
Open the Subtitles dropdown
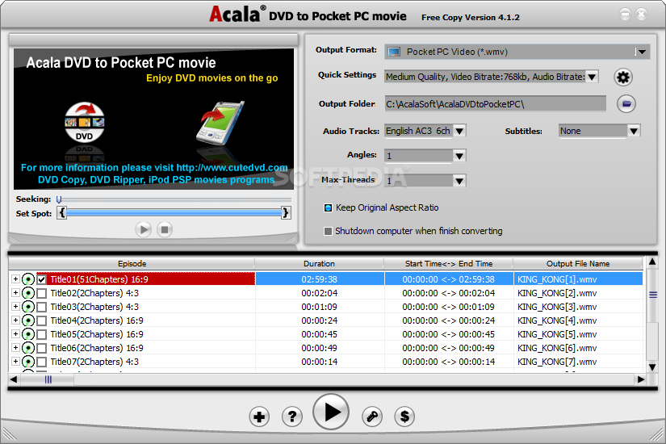click(x=633, y=131)
